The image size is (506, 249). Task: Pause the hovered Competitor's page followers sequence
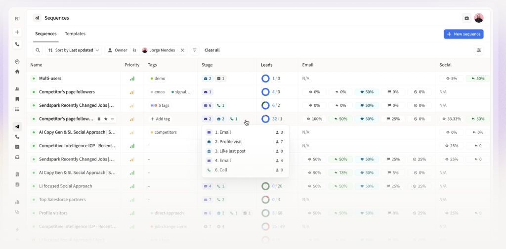[99, 119]
